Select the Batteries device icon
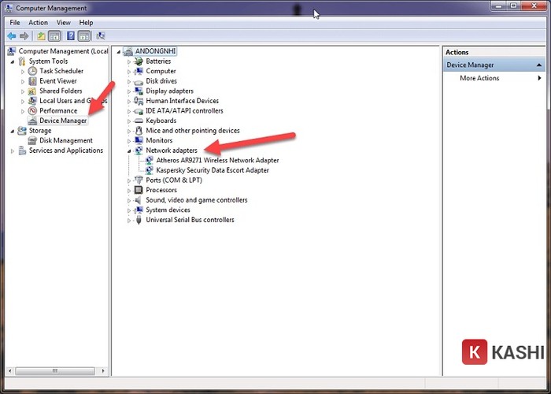The image size is (551, 394). pyautogui.click(x=139, y=61)
